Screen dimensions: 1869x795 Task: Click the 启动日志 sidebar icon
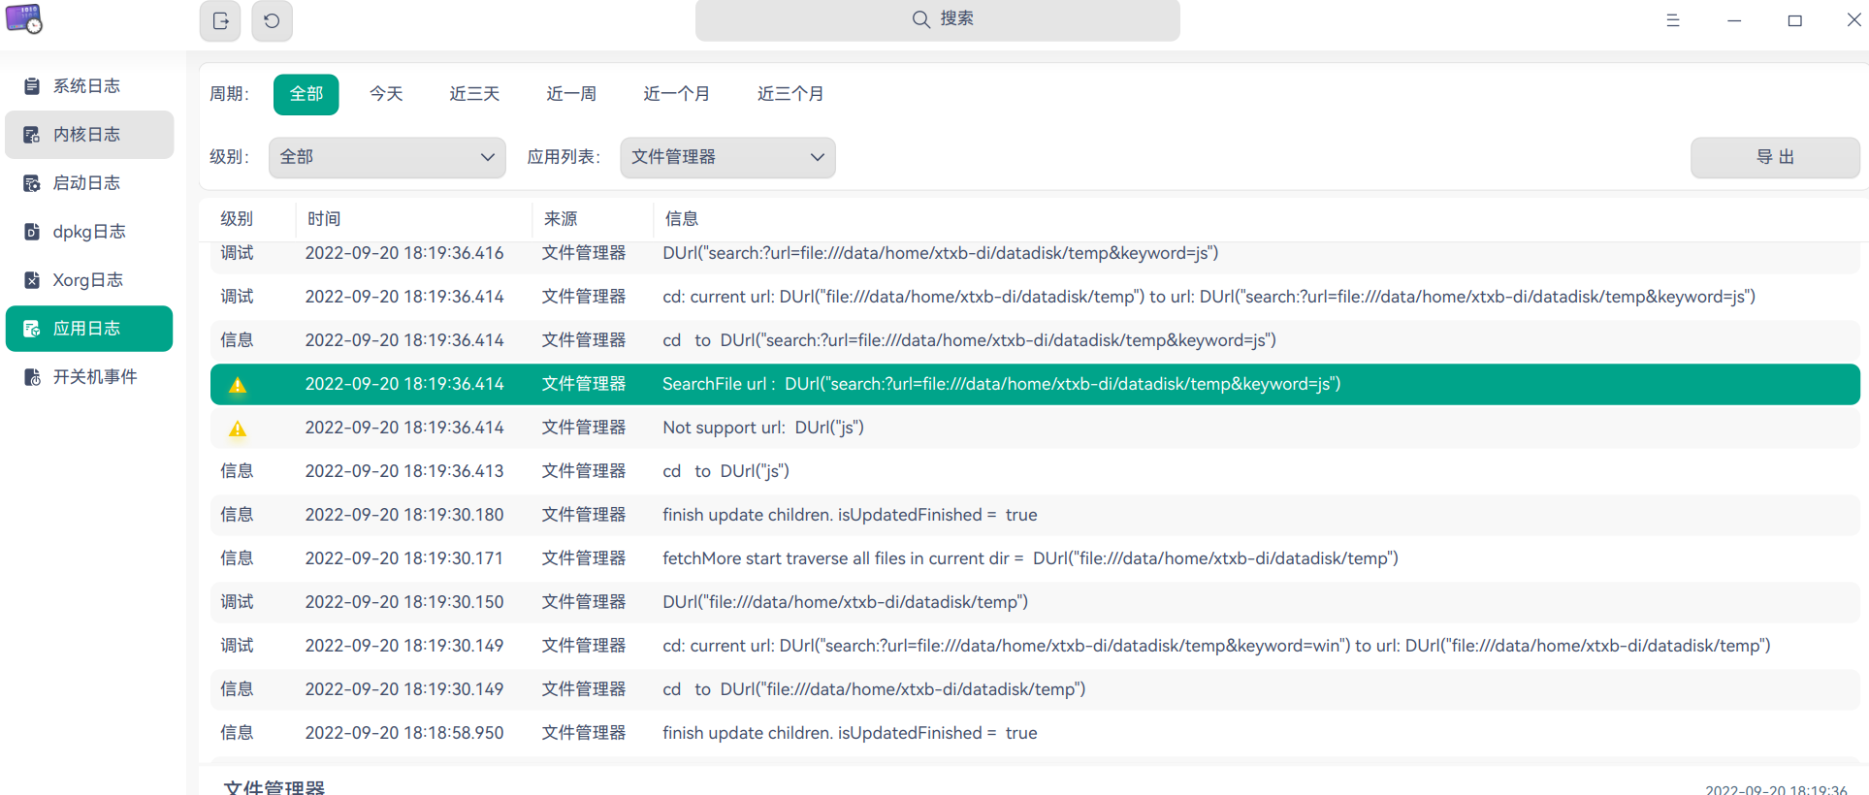[32, 183]
